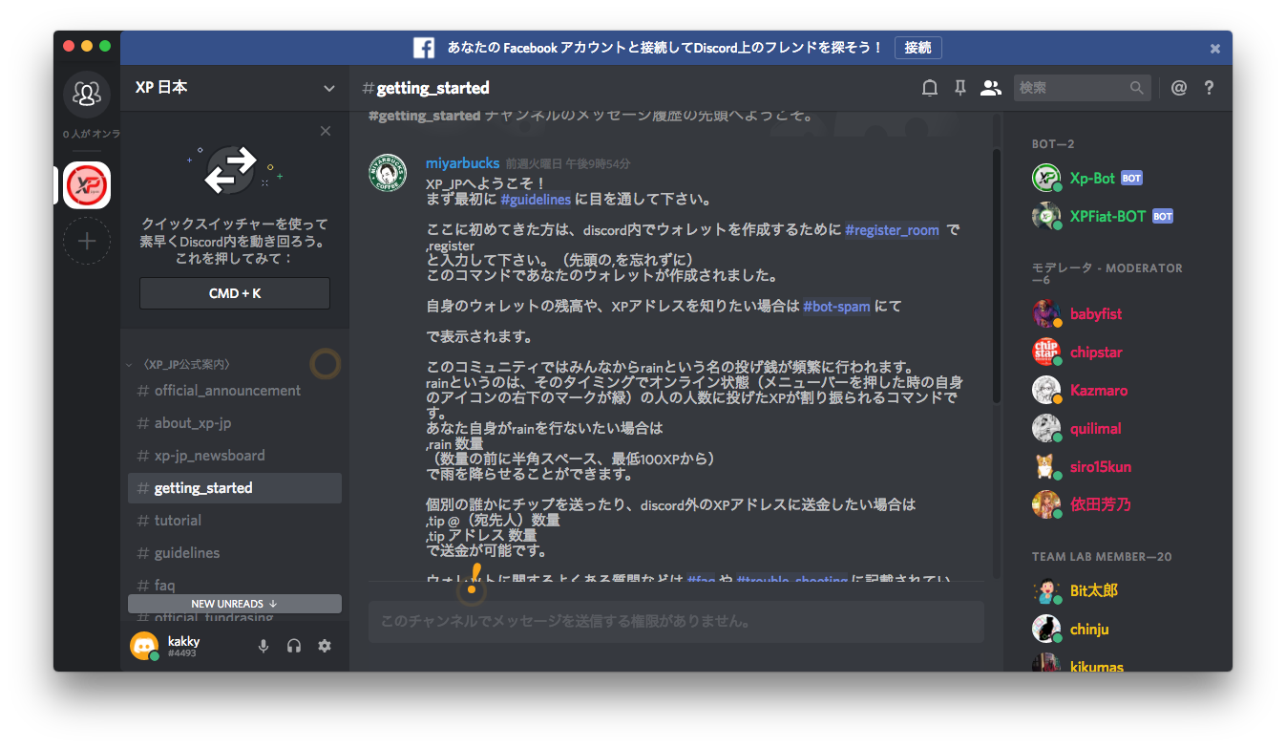Open user settings with the gear icon
The width and height of the screenshot is (1286, 748).
tap(325, 646)
